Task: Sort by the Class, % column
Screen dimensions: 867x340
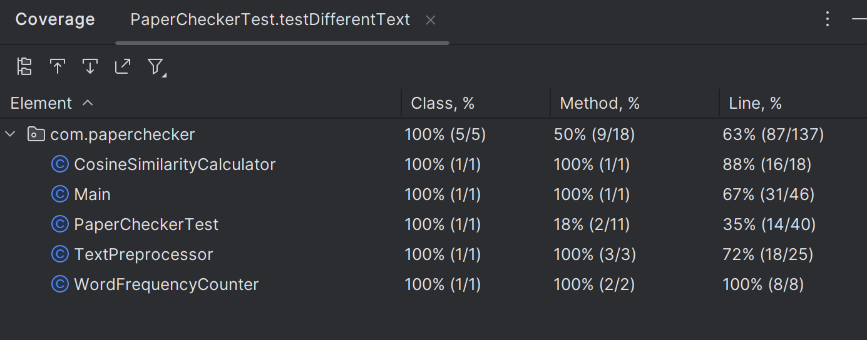Action: tap(443, 103)
